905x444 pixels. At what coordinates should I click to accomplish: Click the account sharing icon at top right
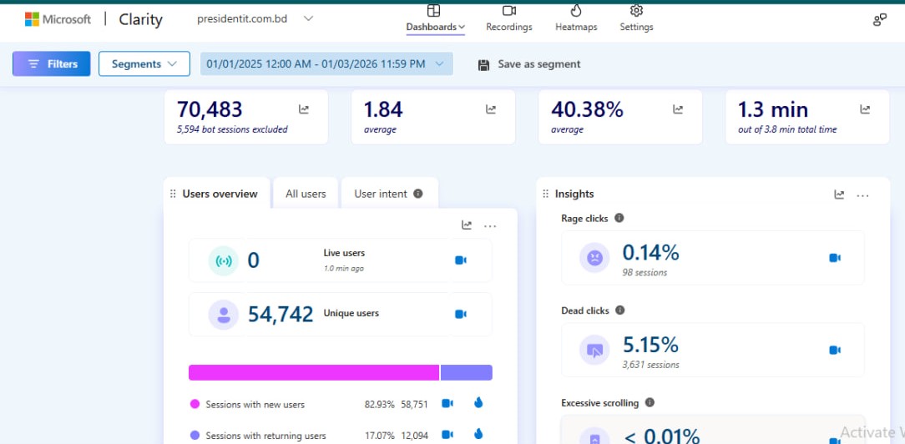(879, 20)
